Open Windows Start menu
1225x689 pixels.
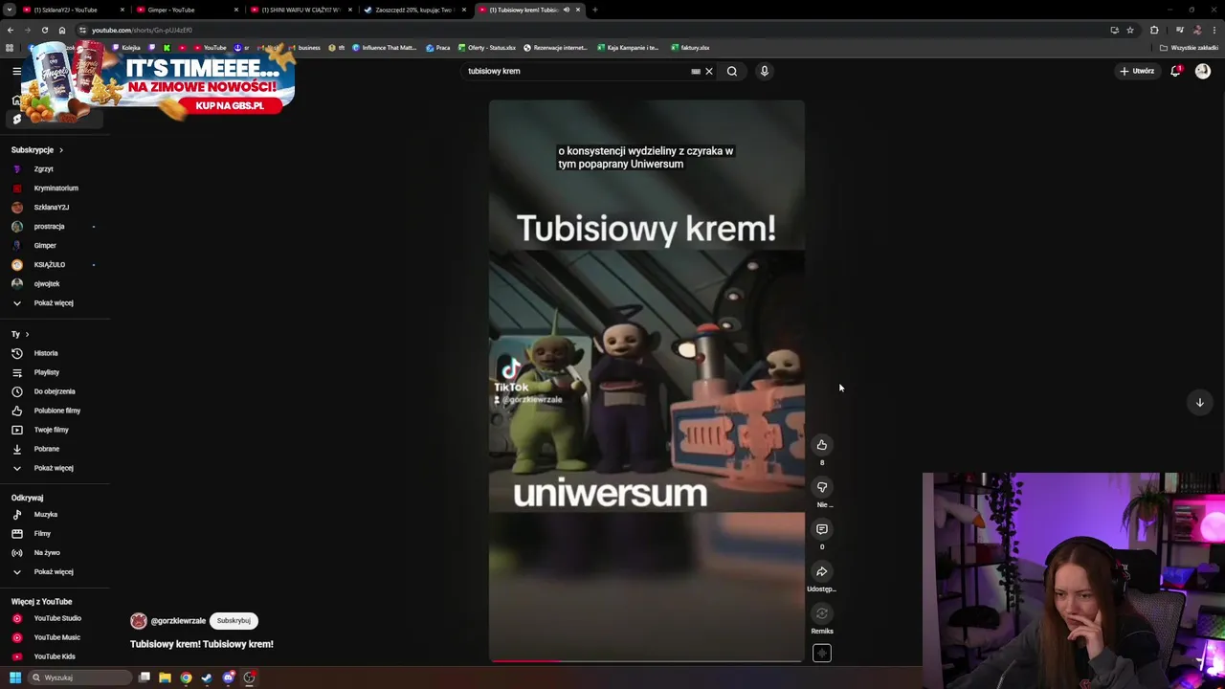(15, 678)
